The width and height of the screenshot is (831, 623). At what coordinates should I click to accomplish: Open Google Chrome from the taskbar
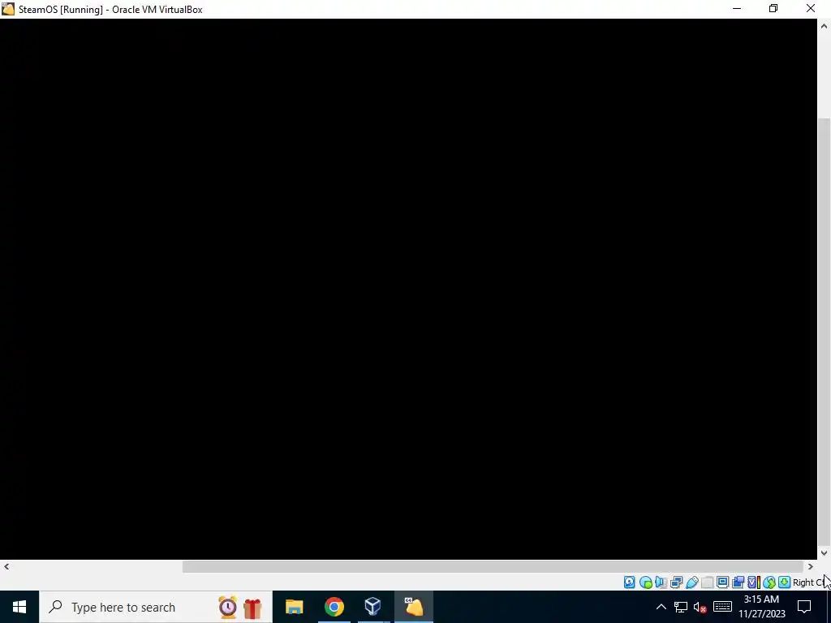pyautogui.click(x=334, y=607)
